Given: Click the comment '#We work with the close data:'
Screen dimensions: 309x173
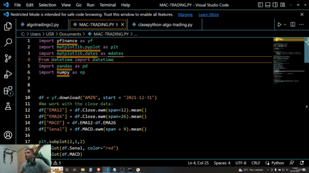Looking at the screenshot, I should (x=76, y=104).
